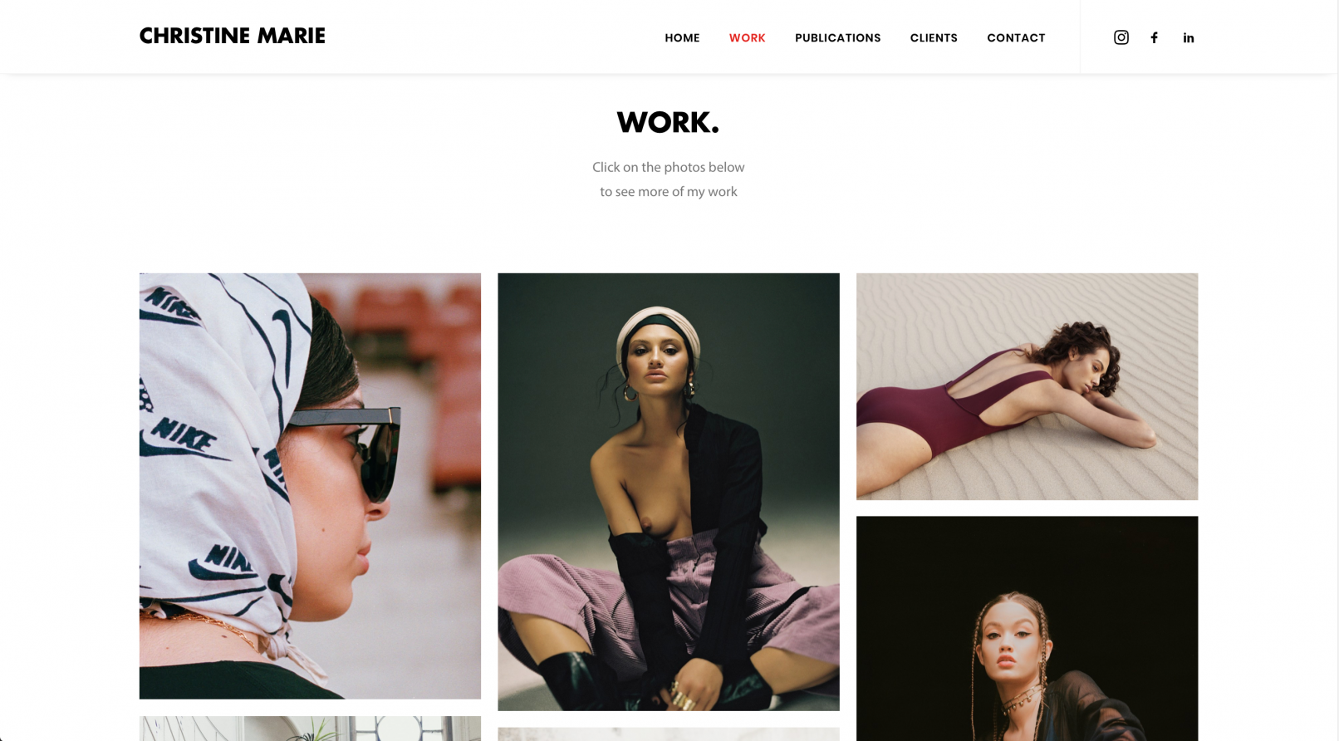View the seated model in purple trousers

tap(669, 492)
